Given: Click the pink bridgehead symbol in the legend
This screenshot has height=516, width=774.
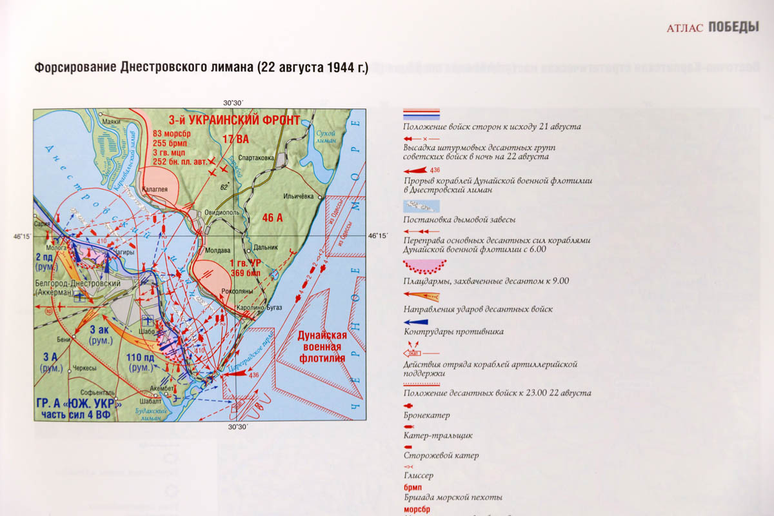Looking at the screenshot, I should [421, 266].
